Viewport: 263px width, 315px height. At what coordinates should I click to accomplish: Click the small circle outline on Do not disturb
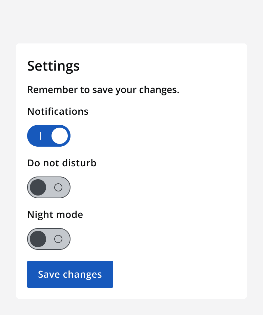point(58,187)
